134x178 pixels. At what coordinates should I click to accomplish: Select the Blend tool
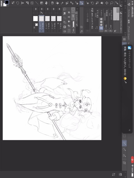[52, 3]
